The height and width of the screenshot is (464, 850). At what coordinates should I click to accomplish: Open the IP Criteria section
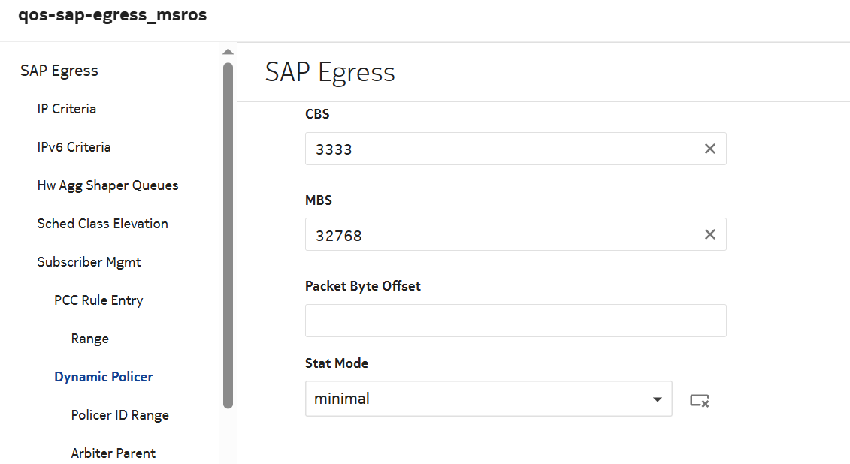tap(67, 108)
